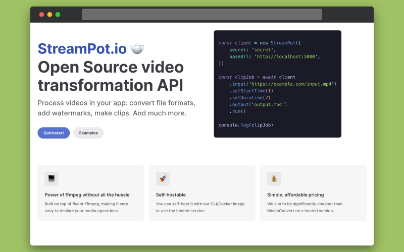Click the rocket icon in Self-hostable card
The image size is (404, 252).
click(163, 178)
